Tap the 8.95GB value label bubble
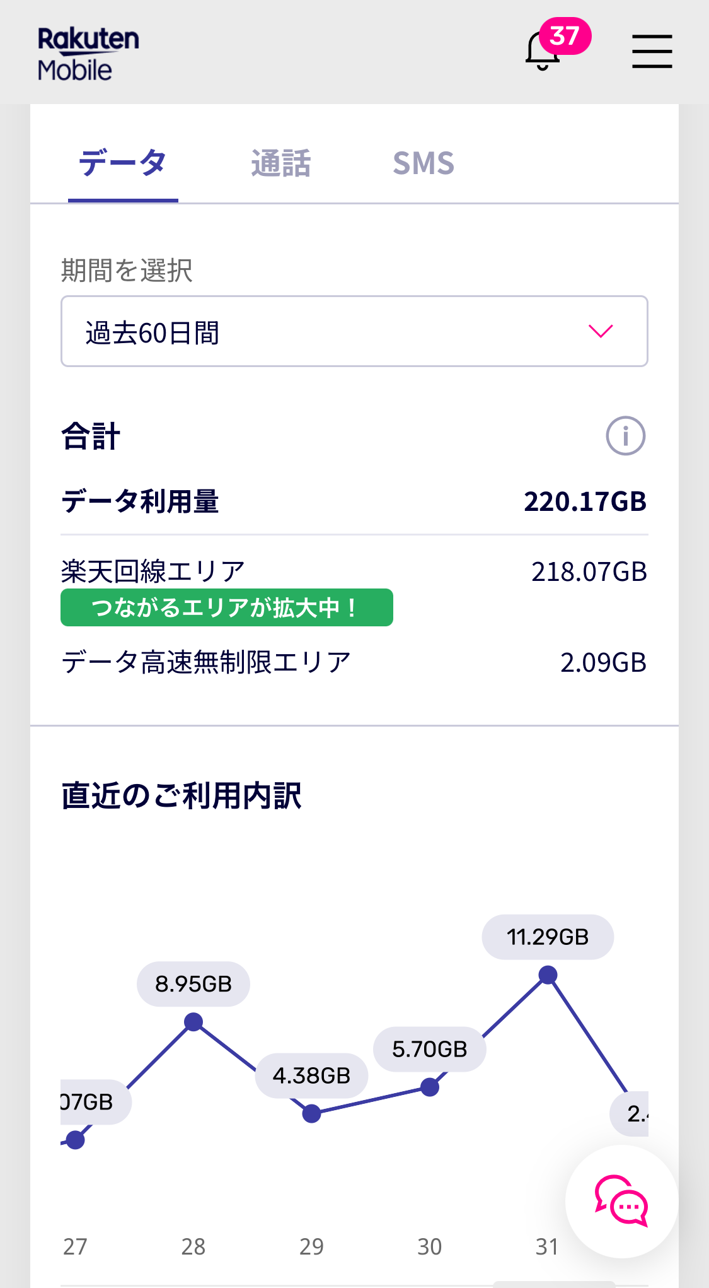Image resolution: width=709 pixels, height=1288 pixels. [x=193, y=984]
